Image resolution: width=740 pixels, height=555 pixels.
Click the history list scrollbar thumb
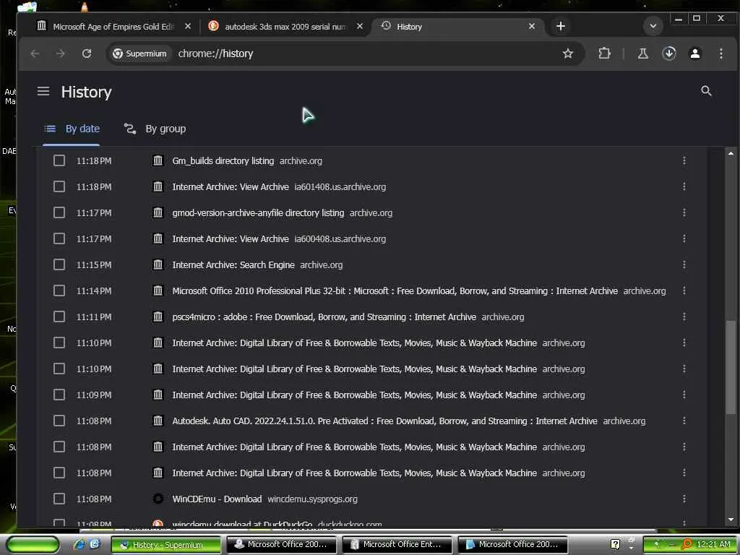pyautogui.click(x=731, y=368)
